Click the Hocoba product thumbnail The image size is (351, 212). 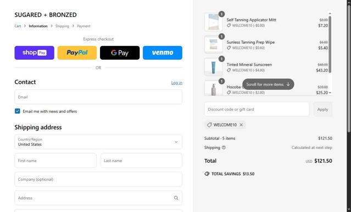click(x=214, y=88)
